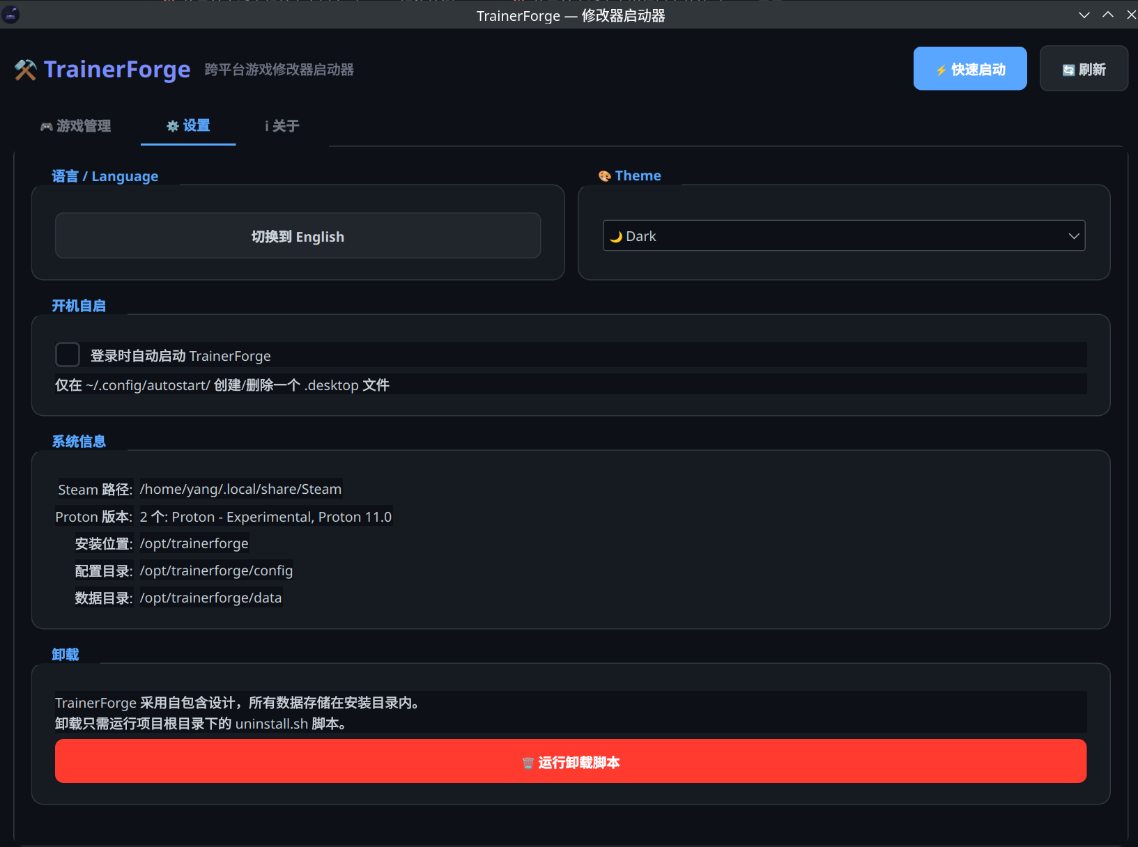Viewport: 1138px width, 847px height.
Task: Click the gamepad icon on 游戏管理 tab
Action: pyautogui.click(x=47, y=127)
